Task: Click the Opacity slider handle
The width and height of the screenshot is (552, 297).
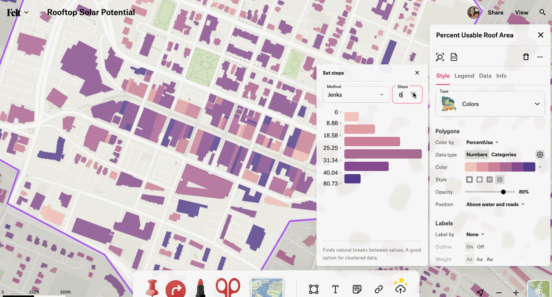Action: [x=503, y=192]
